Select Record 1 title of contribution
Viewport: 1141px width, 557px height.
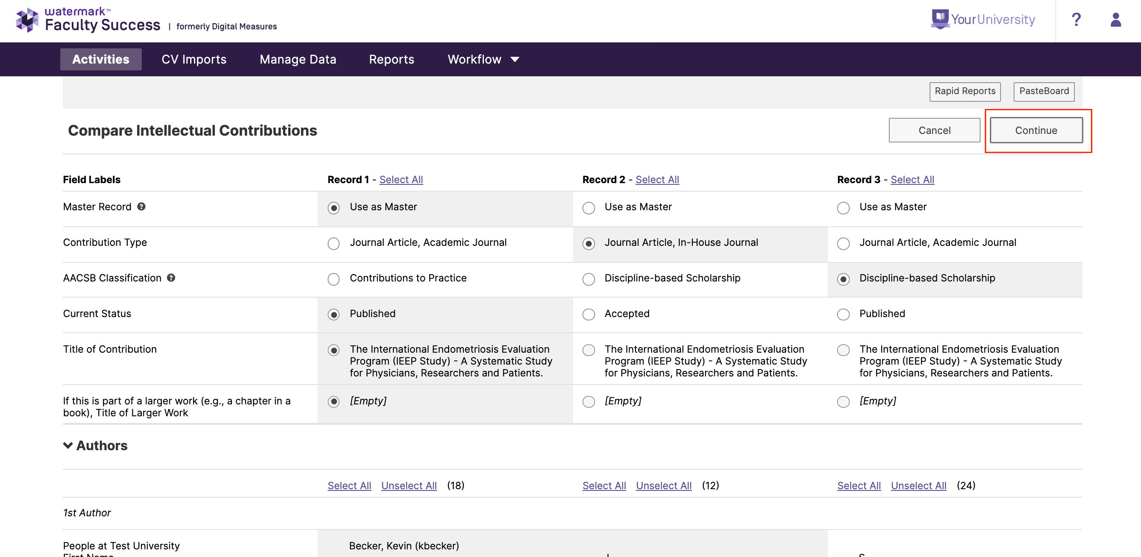(334, 351)
